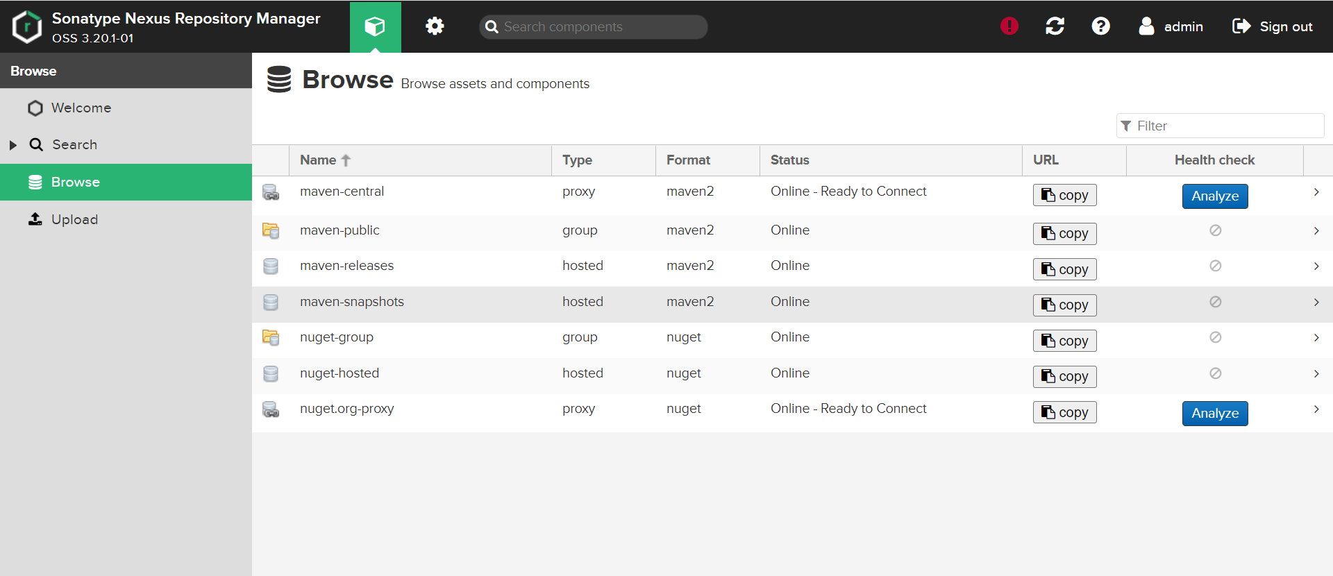Click the Filter input box
1333x576 pixels.
coord(1220,126)
